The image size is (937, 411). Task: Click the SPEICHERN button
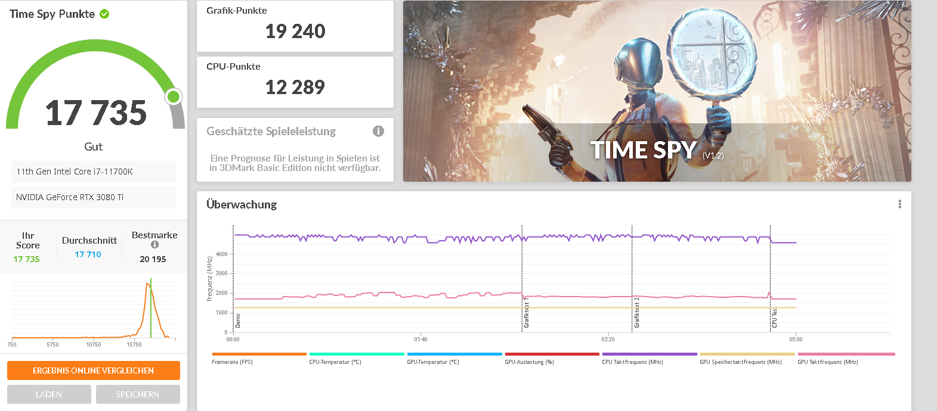[x=138, y=394]
